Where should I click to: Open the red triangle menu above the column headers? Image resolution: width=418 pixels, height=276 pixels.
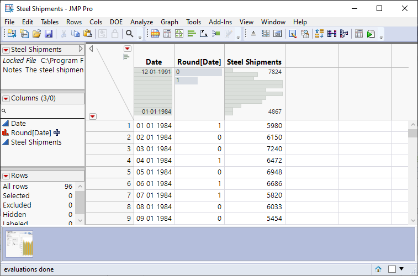tap(128, 49)
